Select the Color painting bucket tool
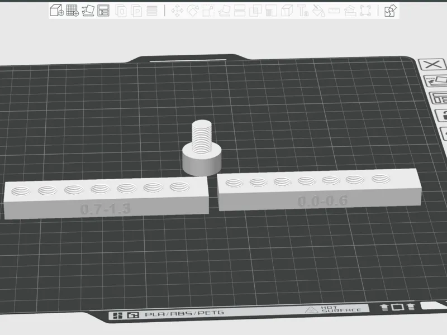 click(318, 11)
